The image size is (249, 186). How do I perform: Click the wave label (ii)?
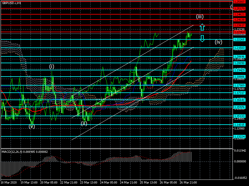click(84, 123)
